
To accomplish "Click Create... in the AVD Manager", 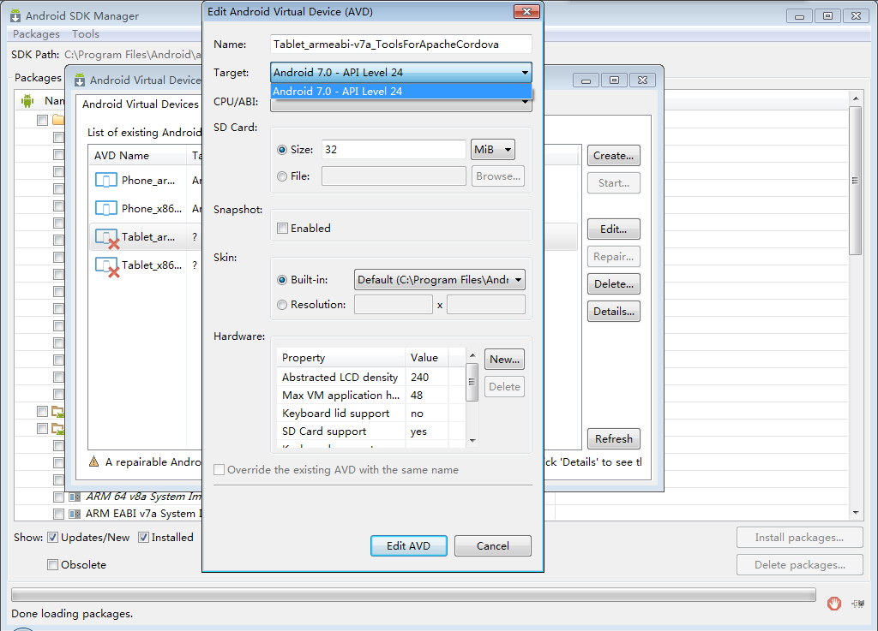I will (x=614, y=156).
